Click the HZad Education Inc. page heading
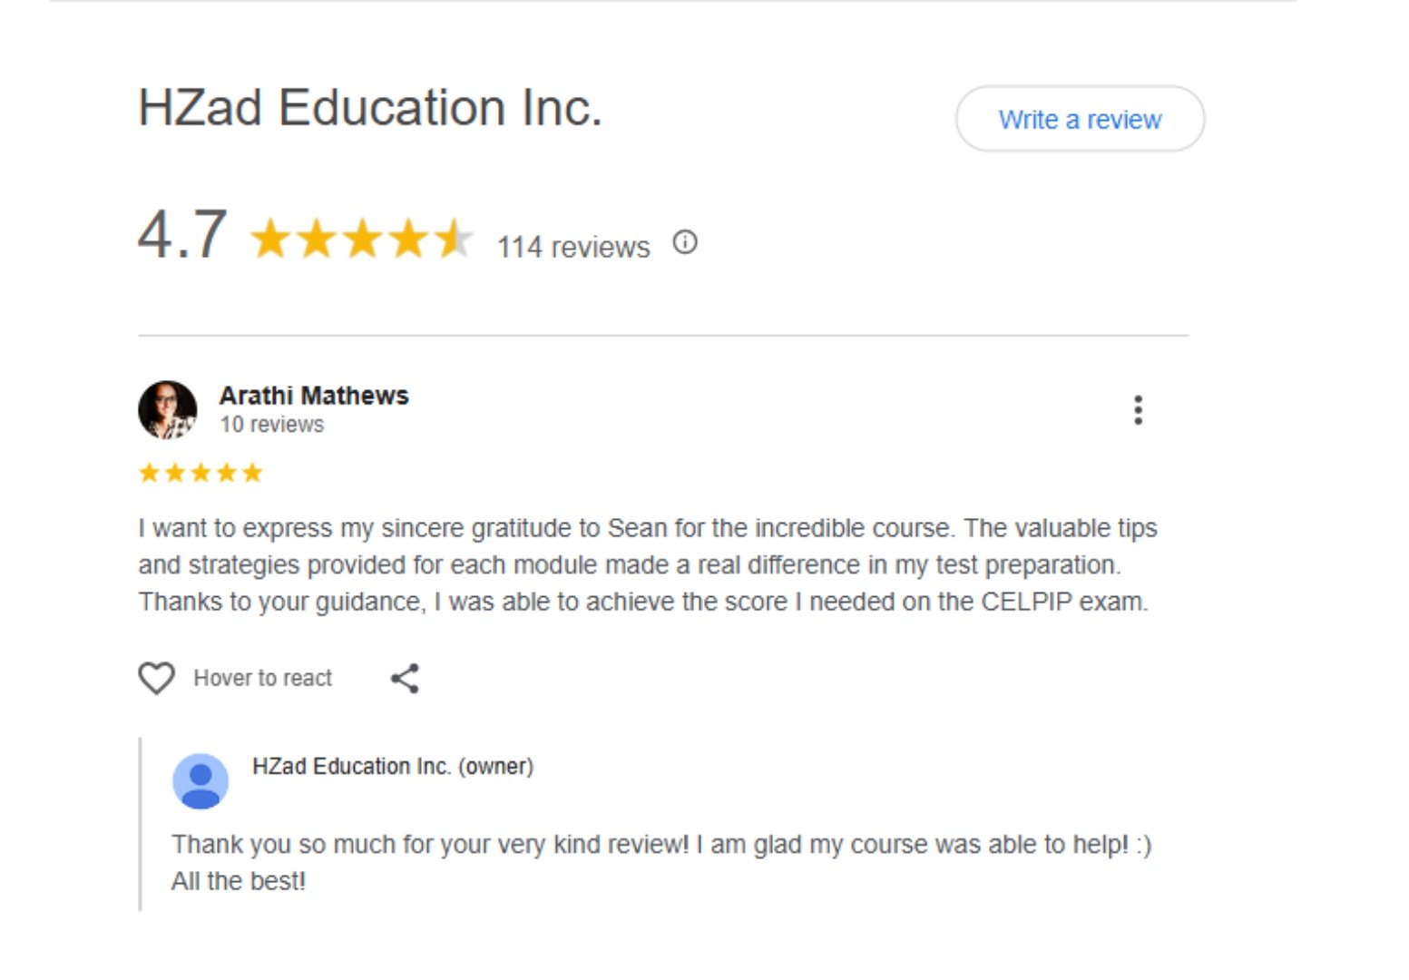Image resolution: width=1409 pixels, height=980 pixels. [369, 108]
